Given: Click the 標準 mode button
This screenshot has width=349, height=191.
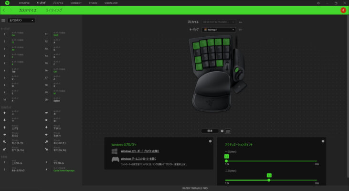Looking at the screenshot, I should pyautogui.click(x=210, y=131).
